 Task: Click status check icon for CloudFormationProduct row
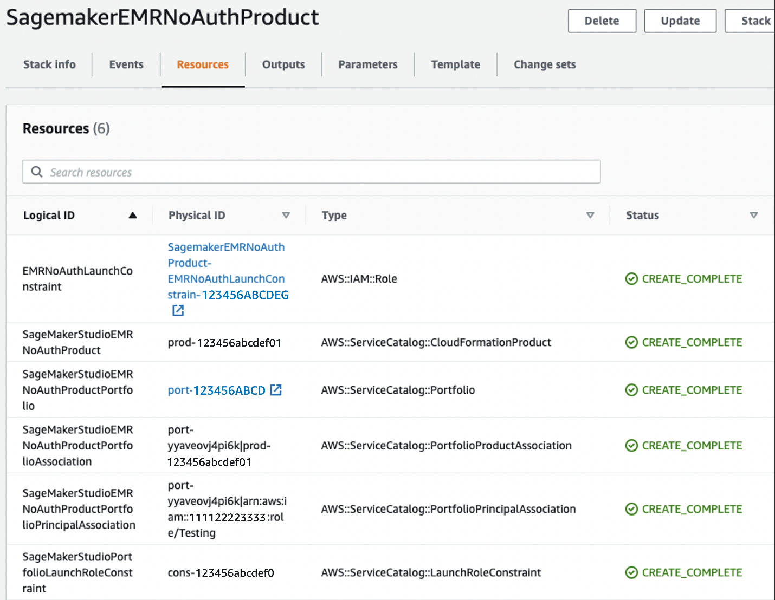[x=631, y=342]
